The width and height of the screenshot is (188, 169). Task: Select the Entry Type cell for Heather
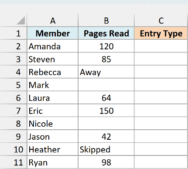(x=161, y=149)
